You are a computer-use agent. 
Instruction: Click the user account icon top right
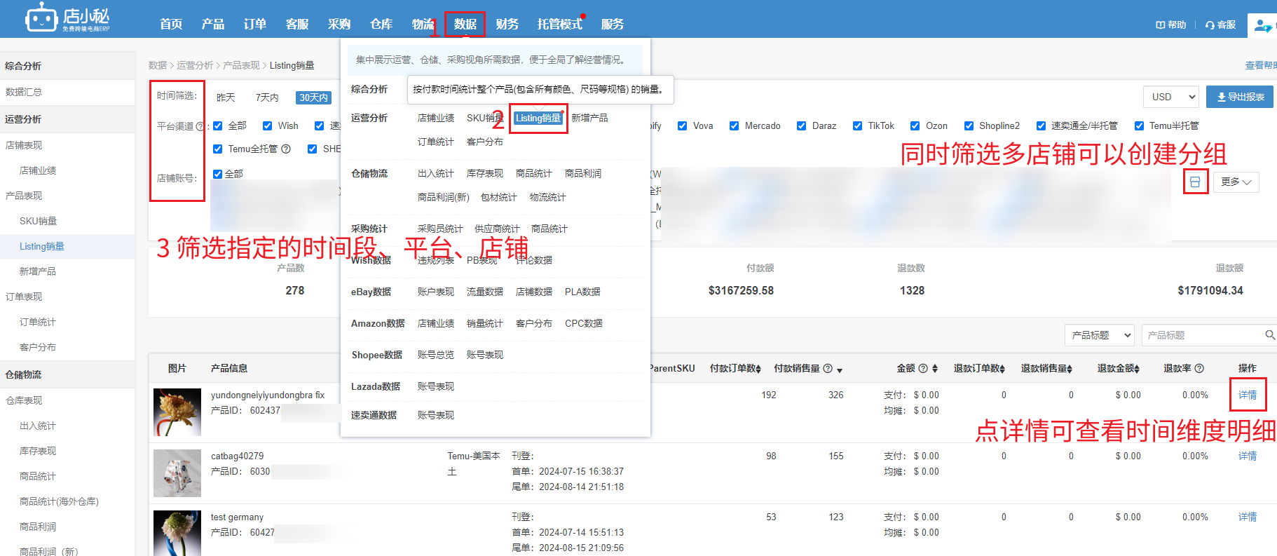(1263, 25)
